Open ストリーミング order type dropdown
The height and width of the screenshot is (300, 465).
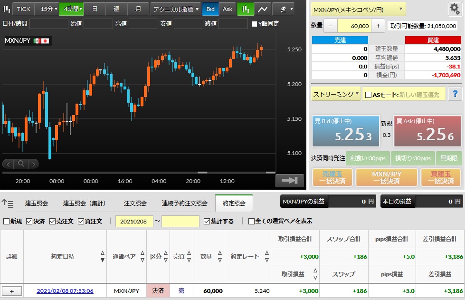point(336,94)
